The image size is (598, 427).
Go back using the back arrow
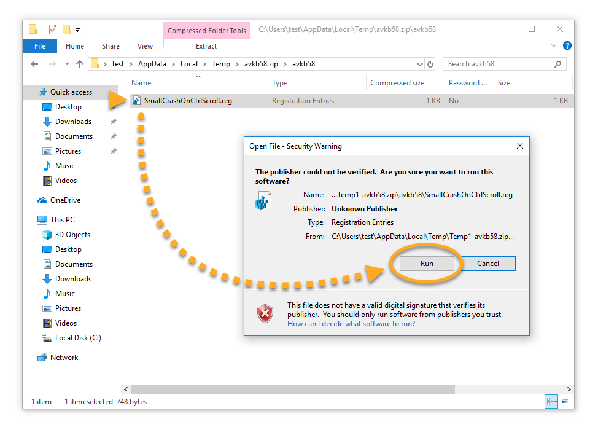pyautogui.click(x=35, y=64)
